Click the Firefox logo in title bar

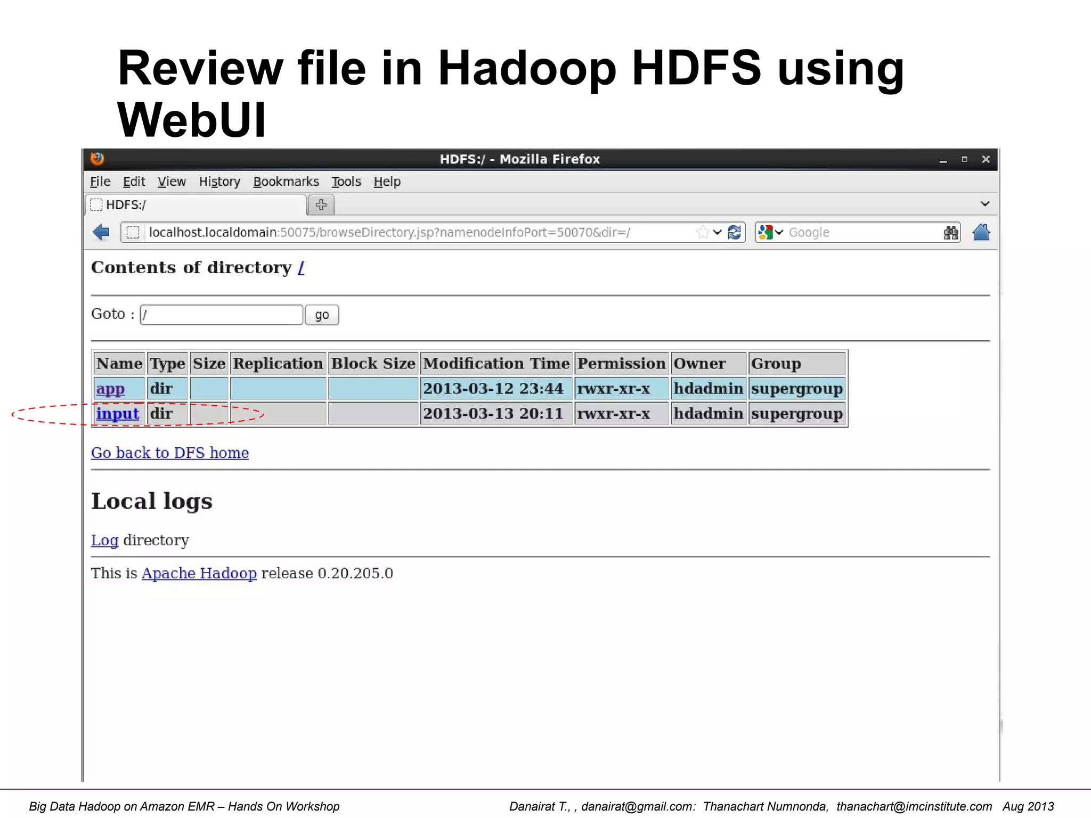[x=97, y=159]
